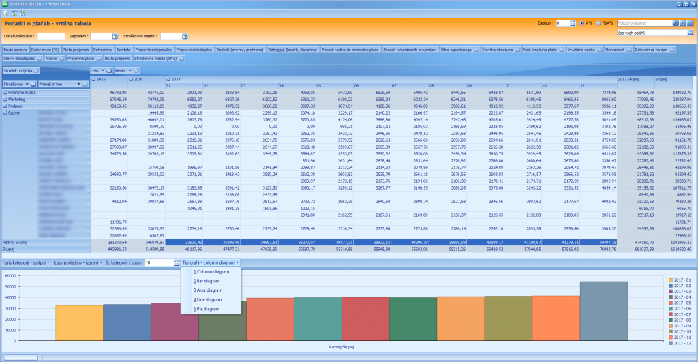Click the Obračunsko leto input field
Viewport: 698px width, 362px height.
[x=51, y=36]
